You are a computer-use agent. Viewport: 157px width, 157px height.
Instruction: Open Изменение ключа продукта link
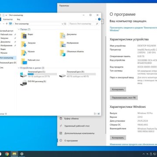tap(133, 144)
